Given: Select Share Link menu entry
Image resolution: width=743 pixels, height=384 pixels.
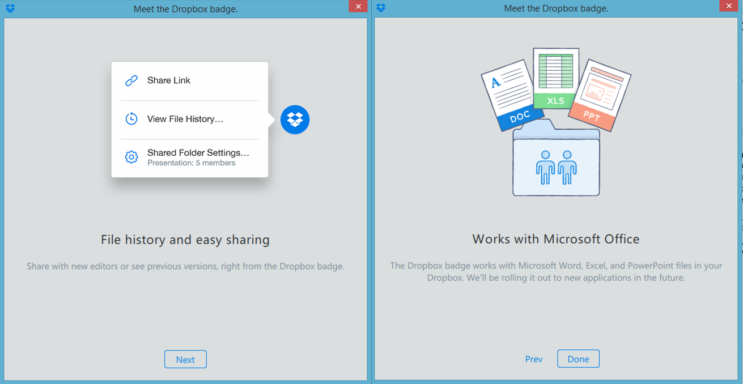Looking at the screenshot, I should pos(189,80).
